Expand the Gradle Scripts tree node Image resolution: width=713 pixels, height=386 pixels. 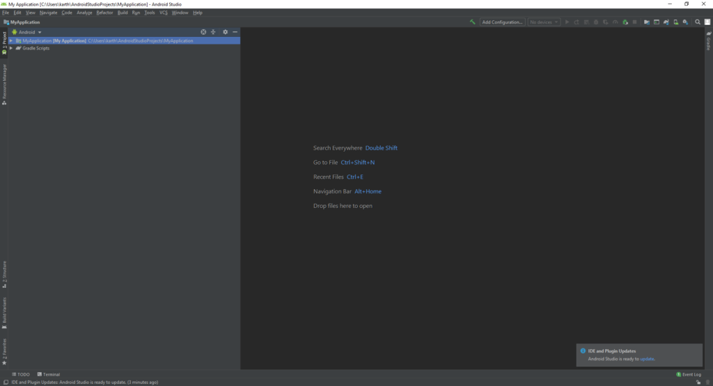coord(11,48)
